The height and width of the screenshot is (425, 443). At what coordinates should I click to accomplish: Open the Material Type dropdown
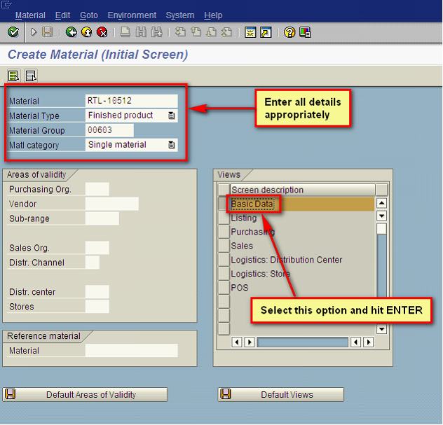pyautogui.click(x=172, y=116)
